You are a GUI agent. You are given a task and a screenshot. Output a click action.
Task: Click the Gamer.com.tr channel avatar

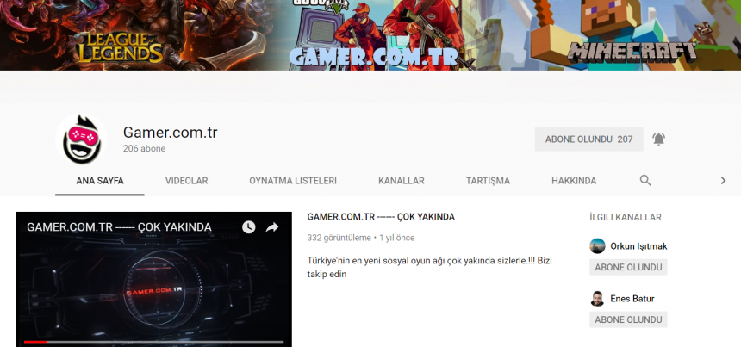coord(81,139)
